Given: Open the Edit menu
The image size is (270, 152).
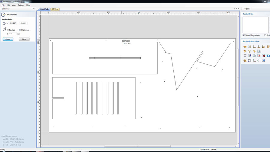Looking at the screenshot, I should tap(8, 5).
